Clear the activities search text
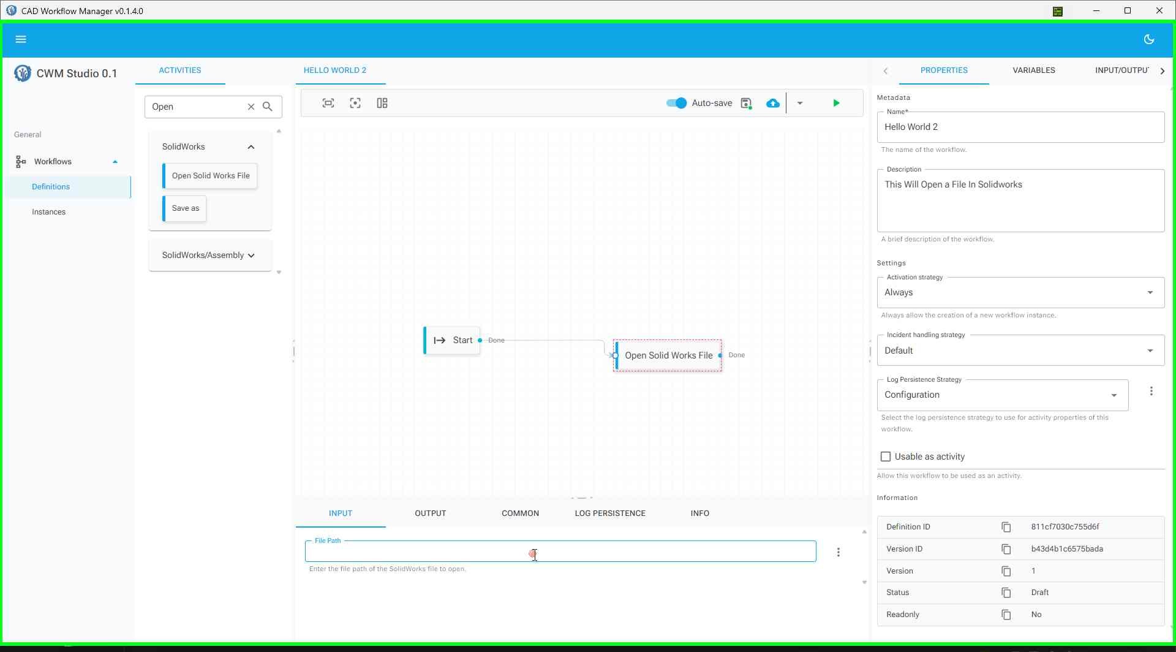Image resolution: width=1176 pixels, height=652 pixels. pos(251,107)
